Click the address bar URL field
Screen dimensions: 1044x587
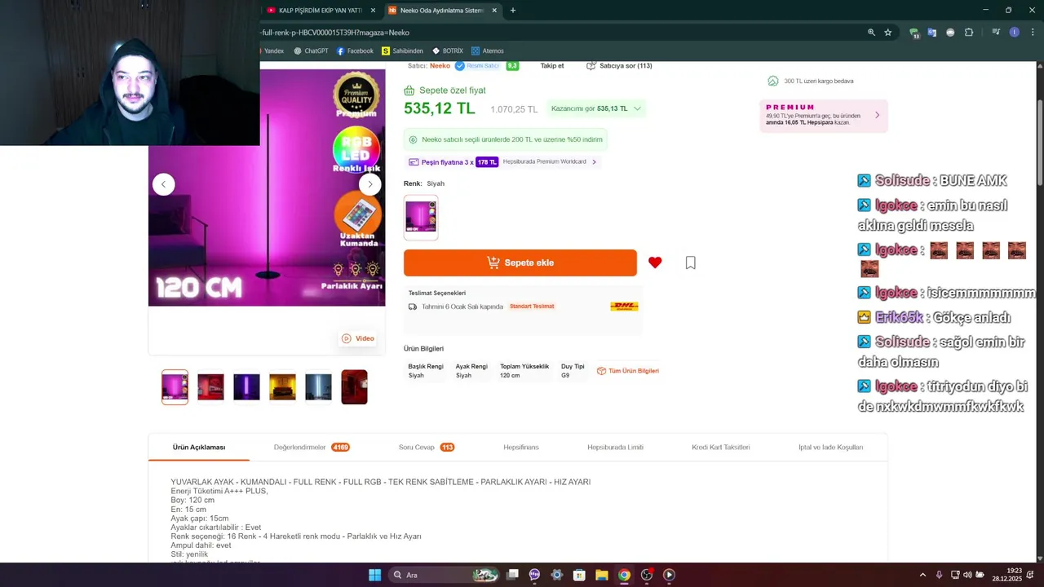561,33
